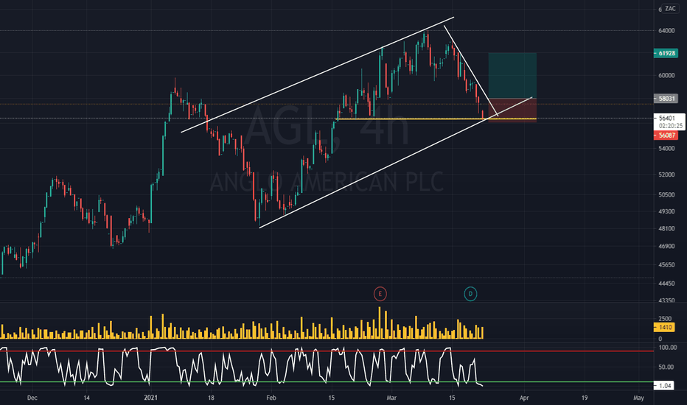Click the 14 date label in December
The image size is (687, 405).
click(86, 398)
